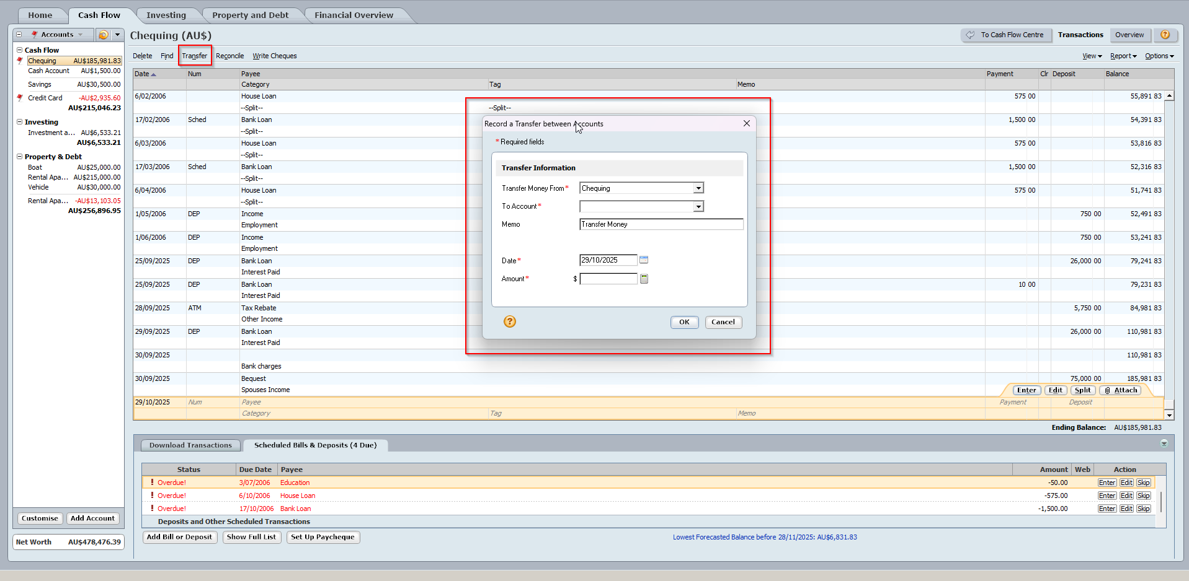Viewport: 1189px width, 581px height.
Task: Collapse the Cash Flow account group
Action: pos(19,50)
